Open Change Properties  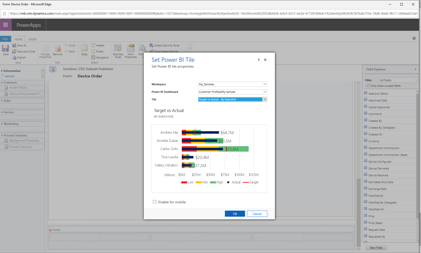(45, 52)
